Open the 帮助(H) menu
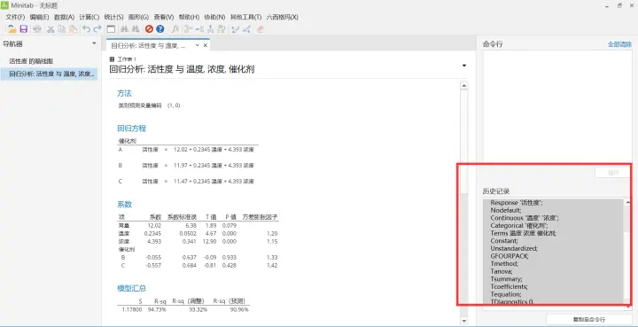Viewport: 638px width, 327px height. (x=189, y=17)
